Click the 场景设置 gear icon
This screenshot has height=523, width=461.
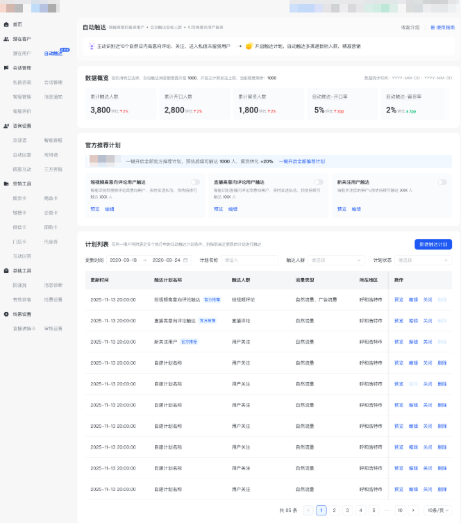pyautogui.click(x=7, y=314)
